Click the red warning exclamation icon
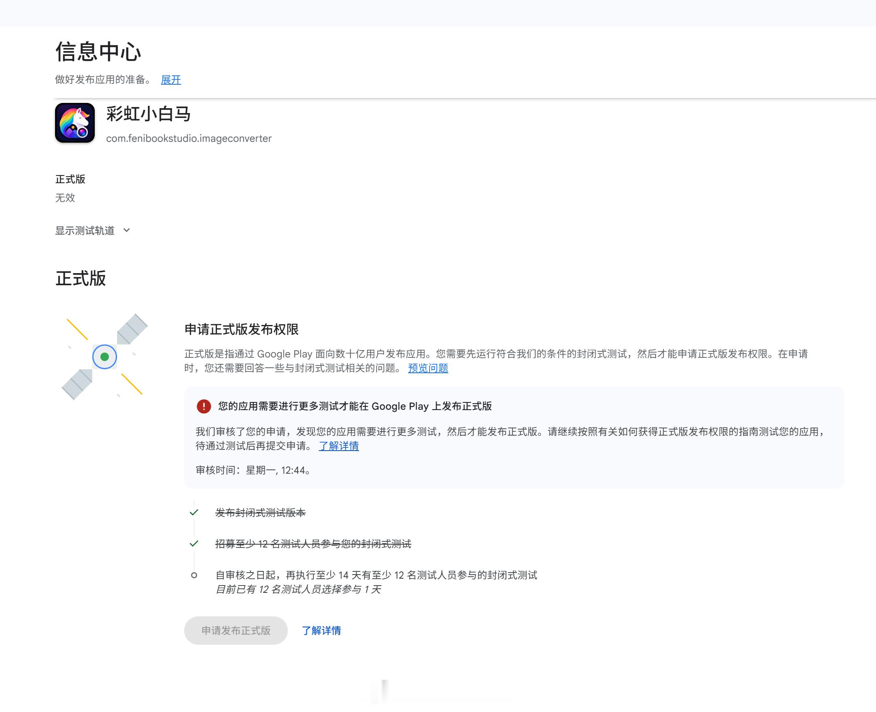Image resolution: width=876 pixels, height=712 pixels. [204, 406]
